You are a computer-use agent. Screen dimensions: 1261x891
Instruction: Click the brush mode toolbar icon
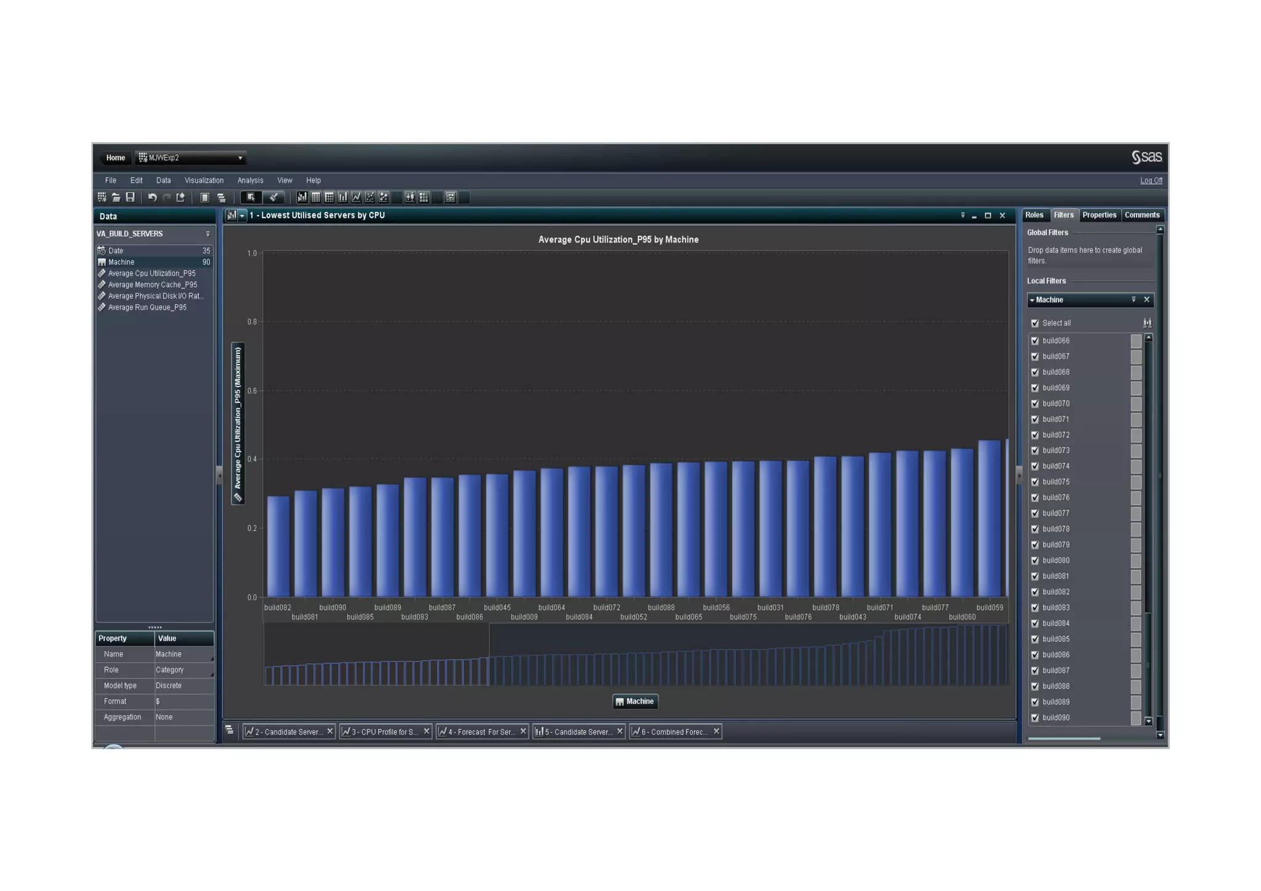pyautogui.click(x=273, y=197)
